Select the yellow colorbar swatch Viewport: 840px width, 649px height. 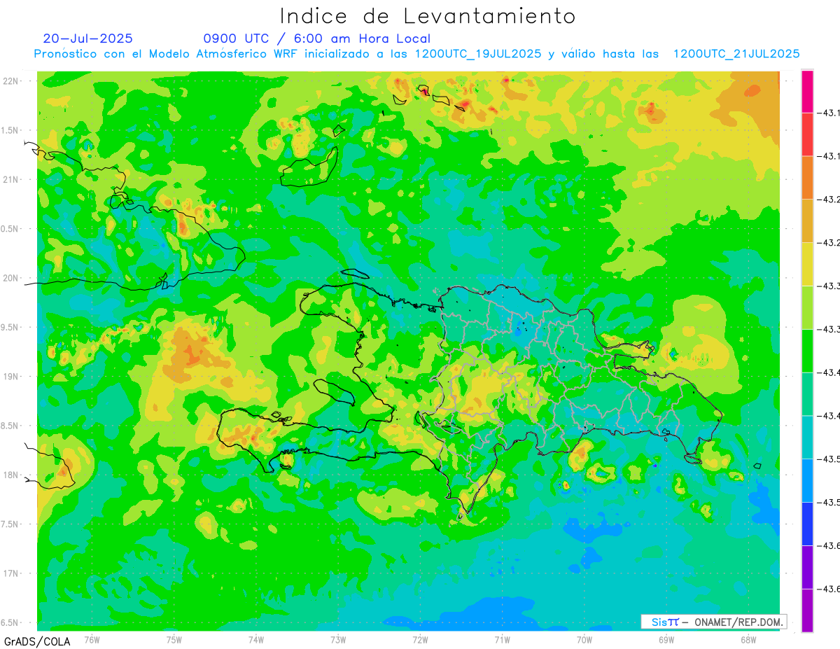[807, 264]
